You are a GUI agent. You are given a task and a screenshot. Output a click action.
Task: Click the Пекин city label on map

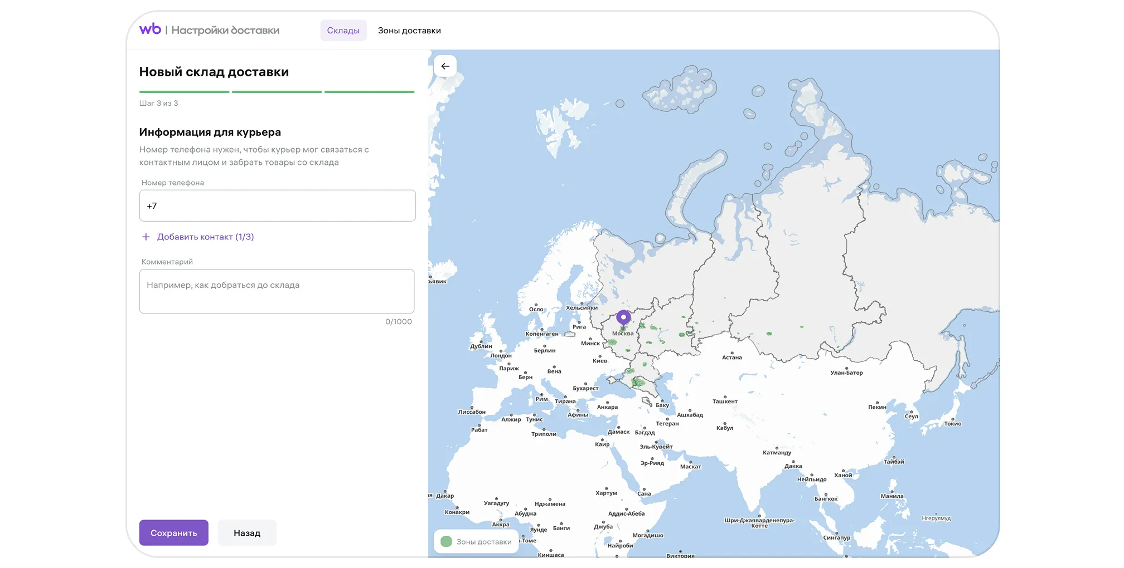(877, 407)
